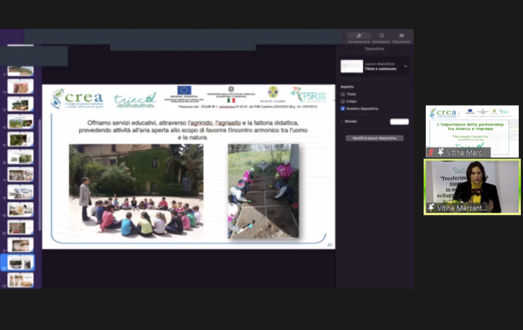Click the muted microphone icon on top video tile
Viewport: 523px width, 330px height.
(x=431, y=153)
